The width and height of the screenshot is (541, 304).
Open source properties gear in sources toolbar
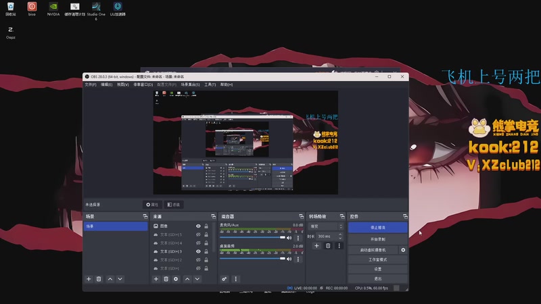coord(176,279)
